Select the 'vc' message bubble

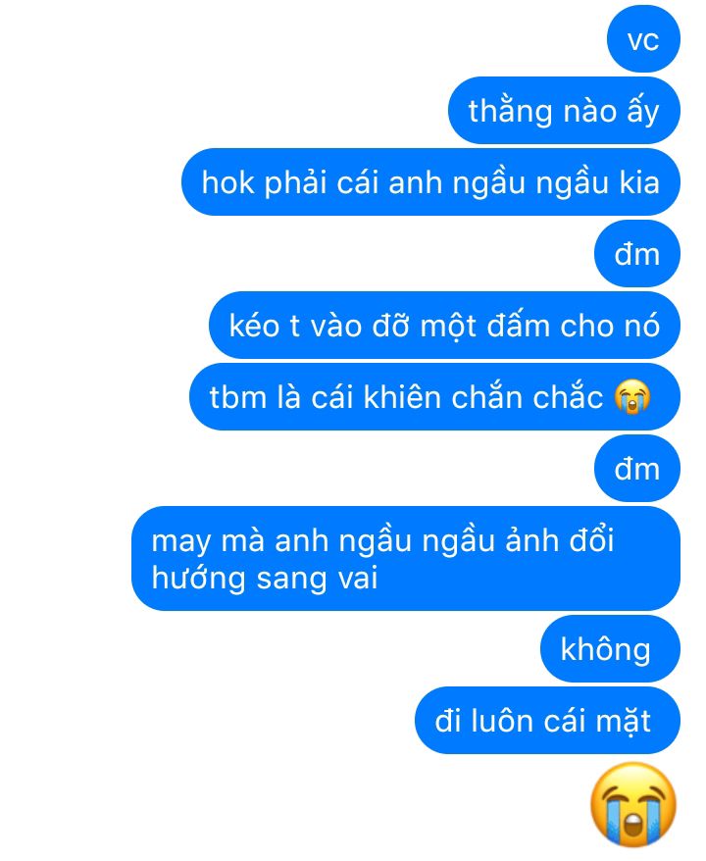pos(643,39)
